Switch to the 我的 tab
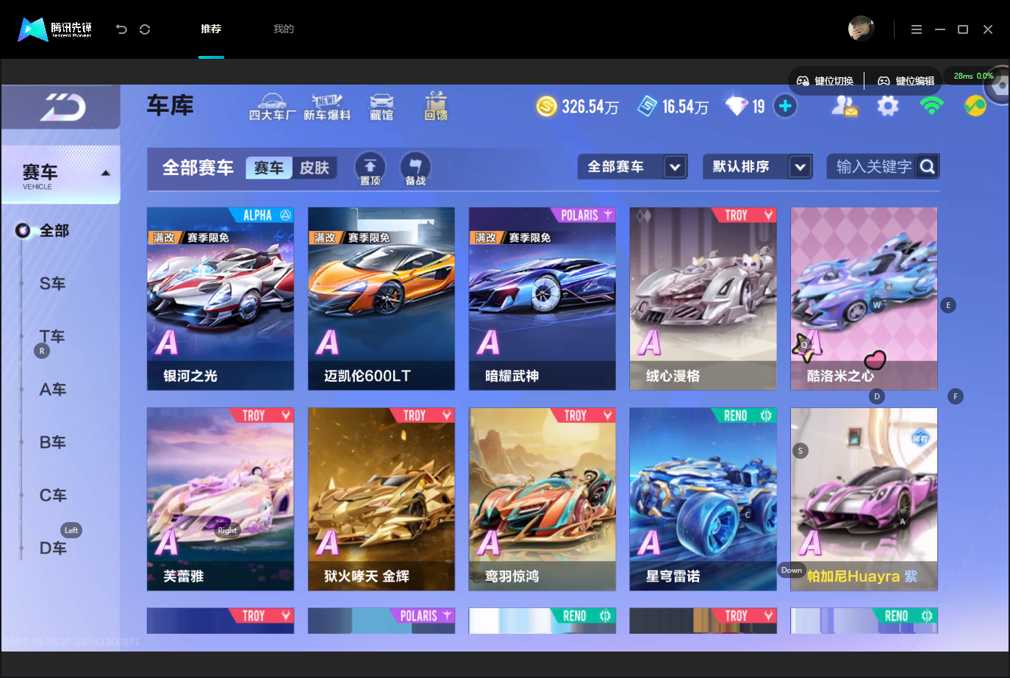Viewport: 1010px width, 678px height. (284, 29)
